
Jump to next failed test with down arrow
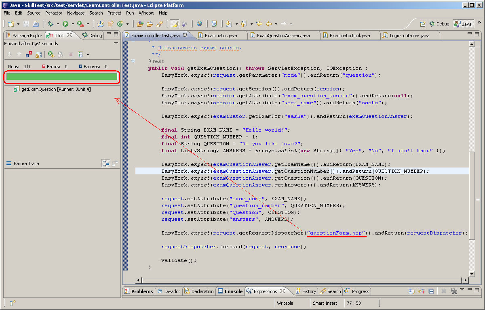pos(10,54)
